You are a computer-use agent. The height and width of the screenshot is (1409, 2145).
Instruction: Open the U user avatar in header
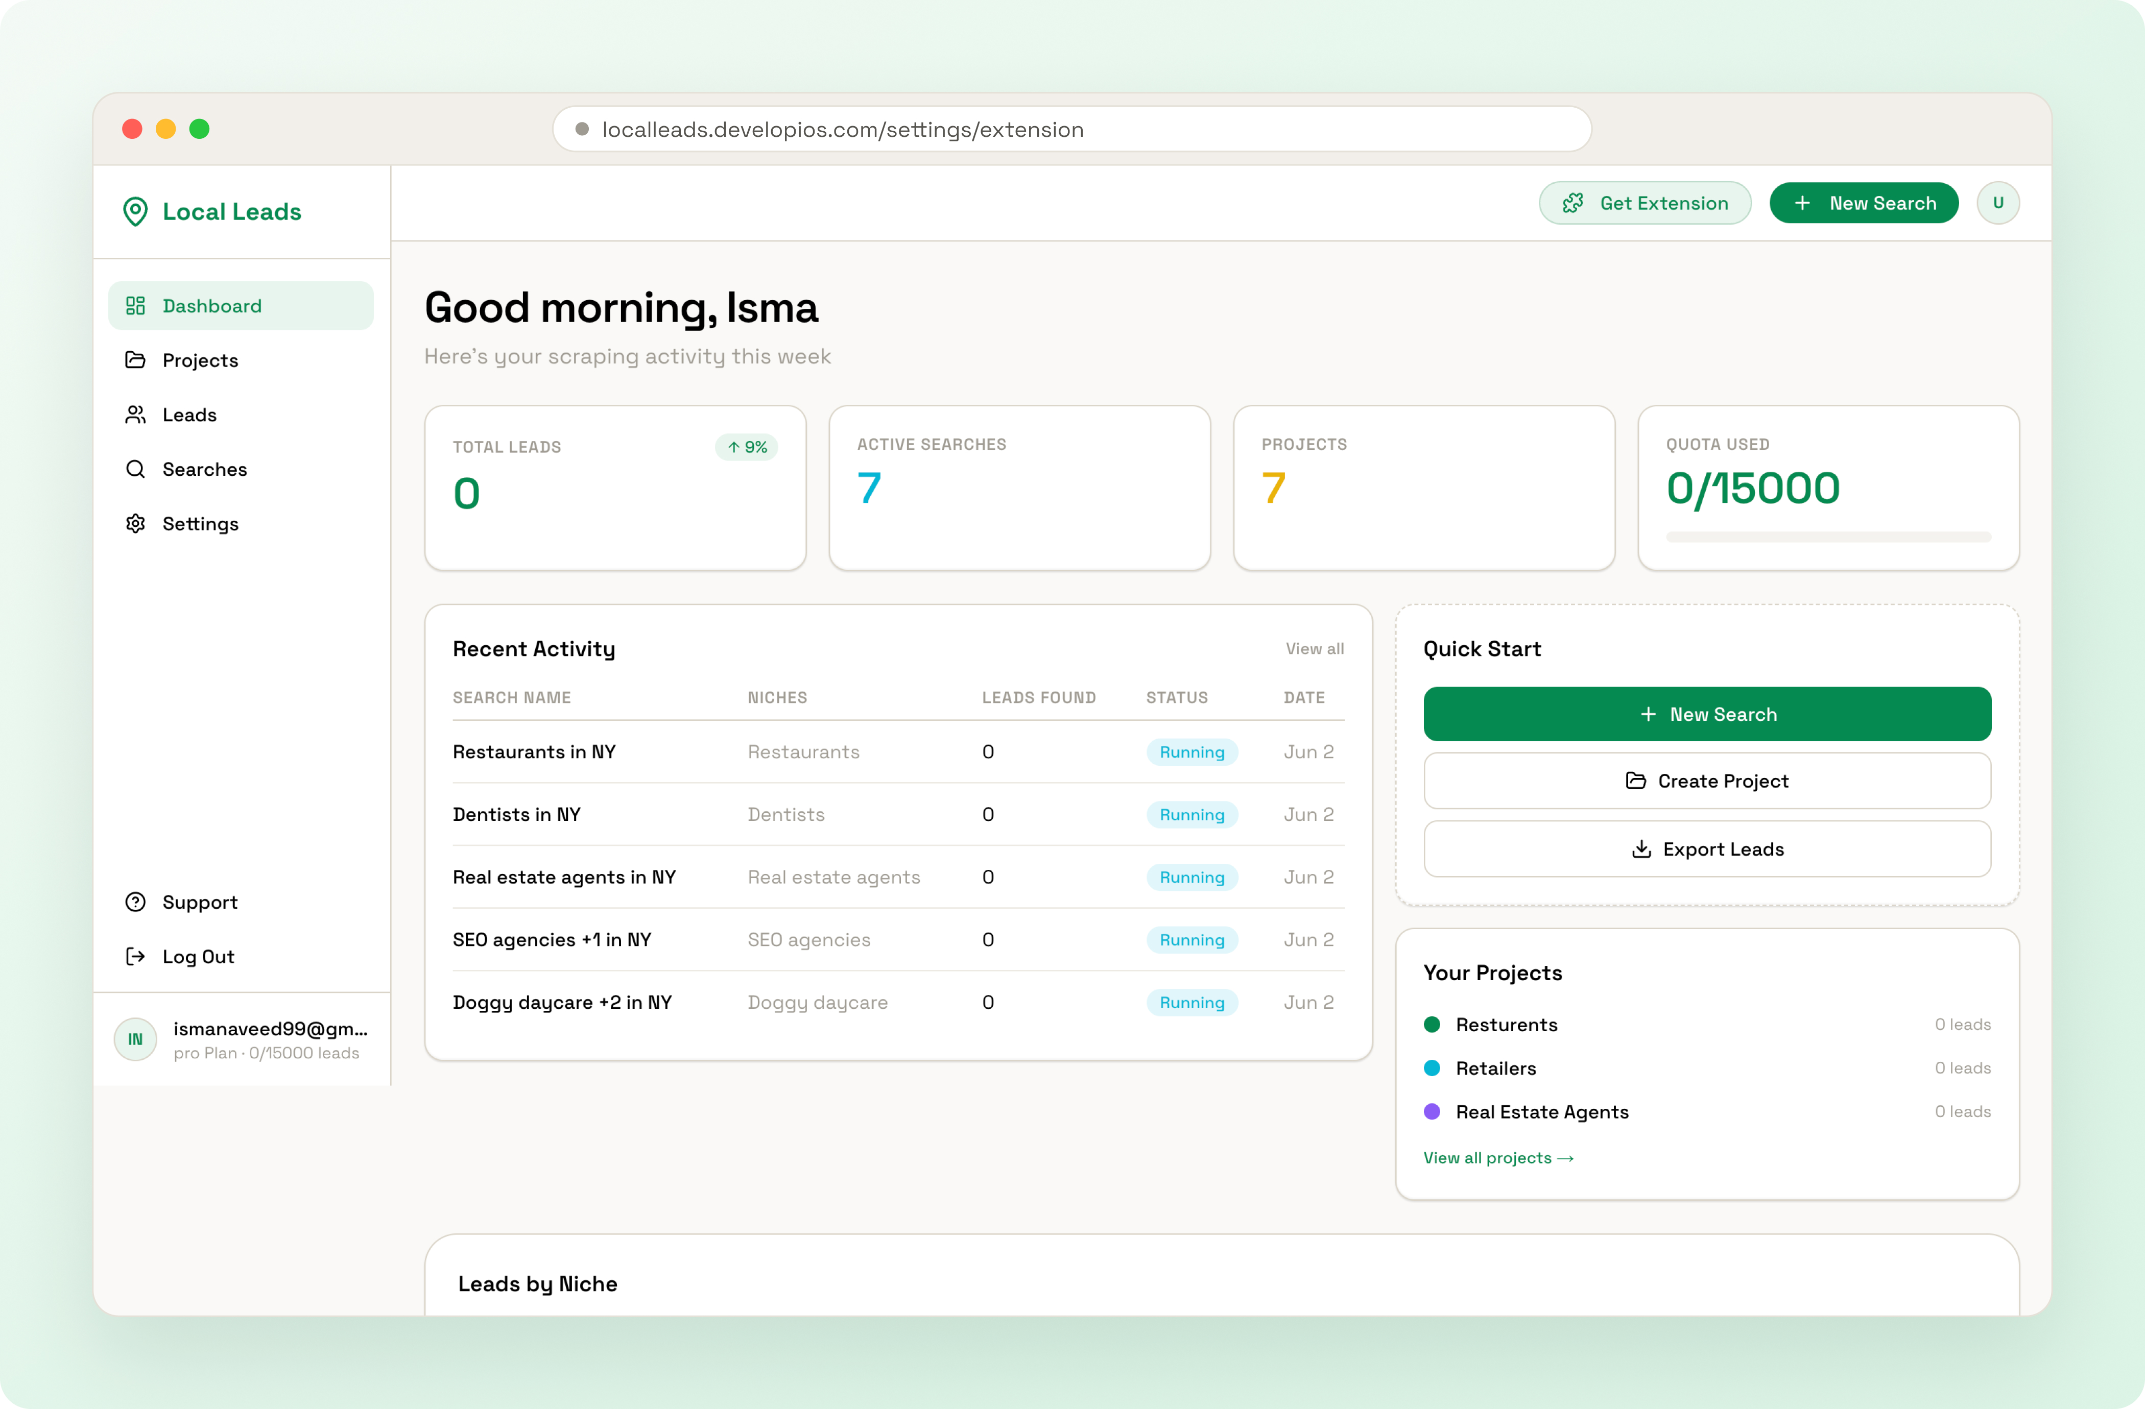click(x=1998, y=204)
